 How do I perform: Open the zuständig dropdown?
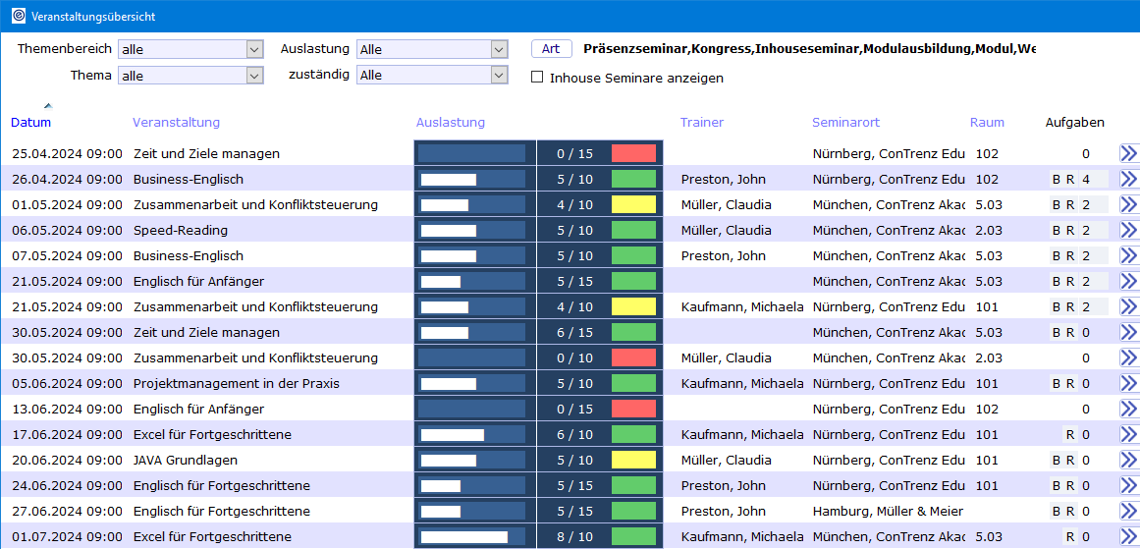coord(499,76)
